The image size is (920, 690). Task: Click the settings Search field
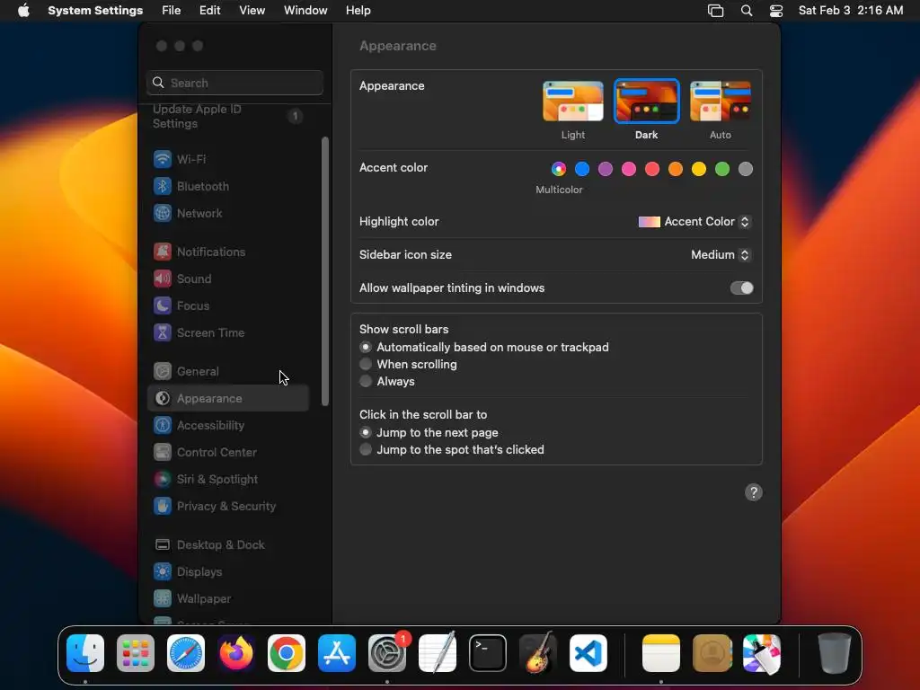click(x=234, y=83)
